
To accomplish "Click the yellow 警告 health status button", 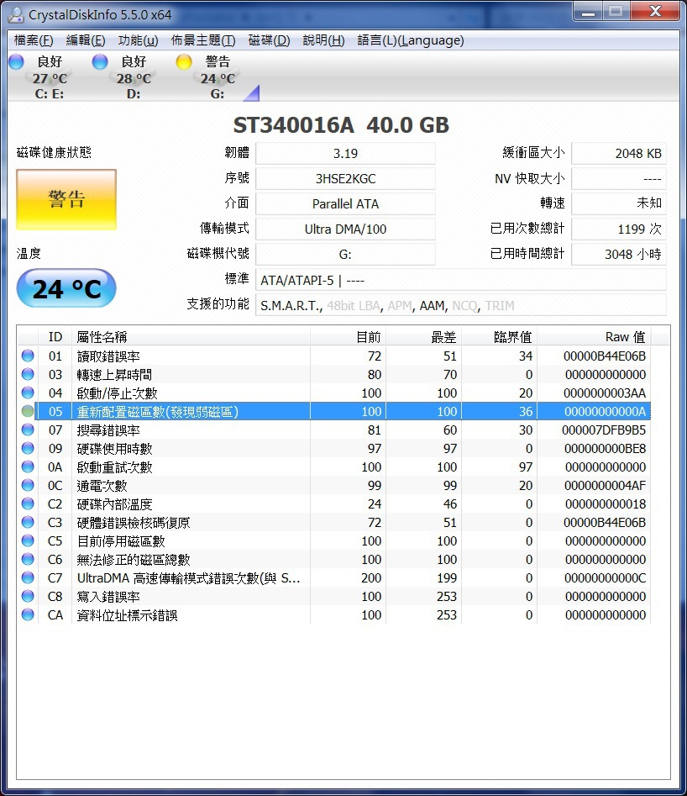I will (x=66, y=199).
